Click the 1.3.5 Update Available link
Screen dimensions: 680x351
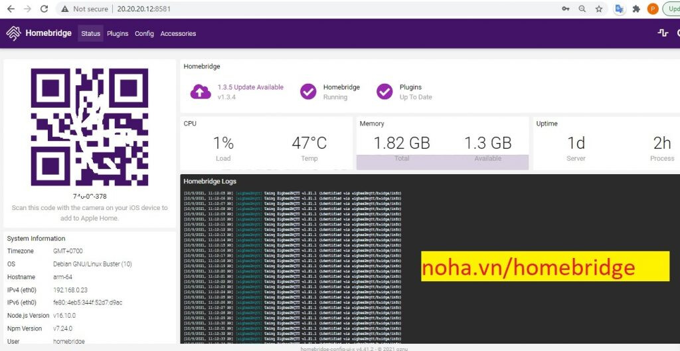pos(250,87)
